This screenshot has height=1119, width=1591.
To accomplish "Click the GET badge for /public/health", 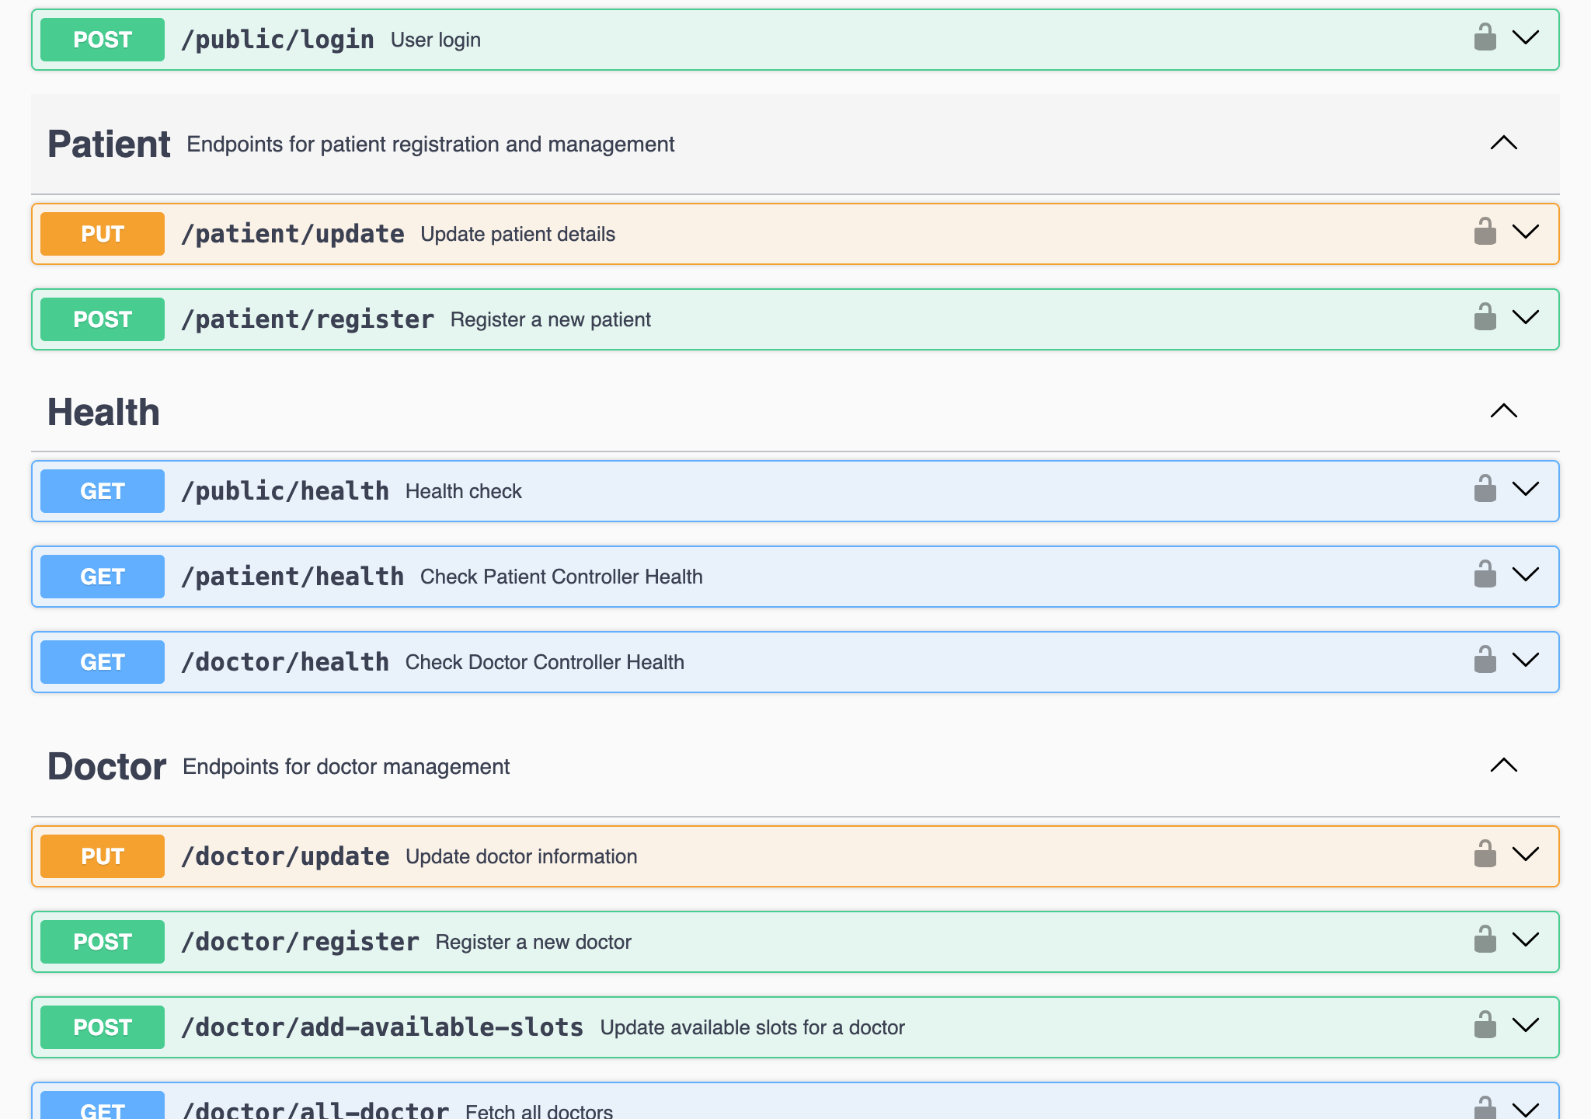I will click(x=103, y=491).
